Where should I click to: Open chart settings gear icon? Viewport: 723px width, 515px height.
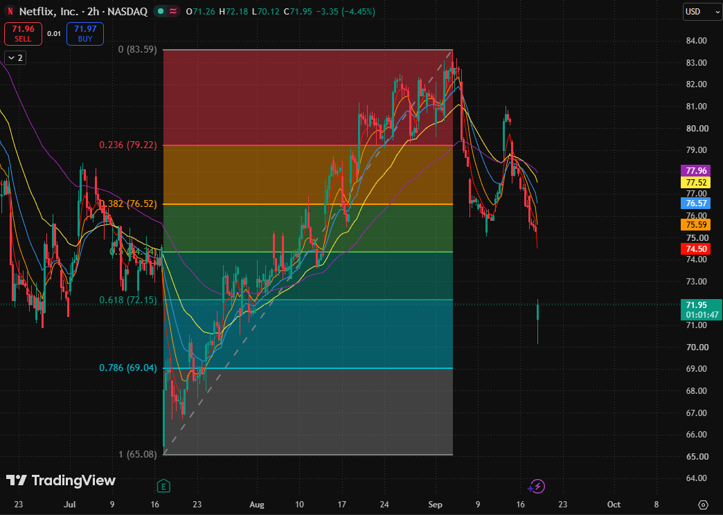703,505
